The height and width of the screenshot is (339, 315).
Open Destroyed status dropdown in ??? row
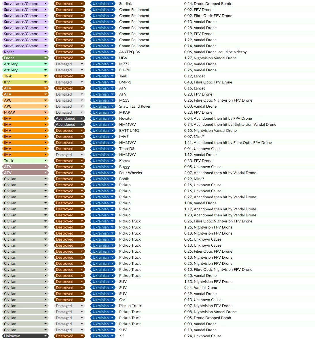tap(69, 336)
